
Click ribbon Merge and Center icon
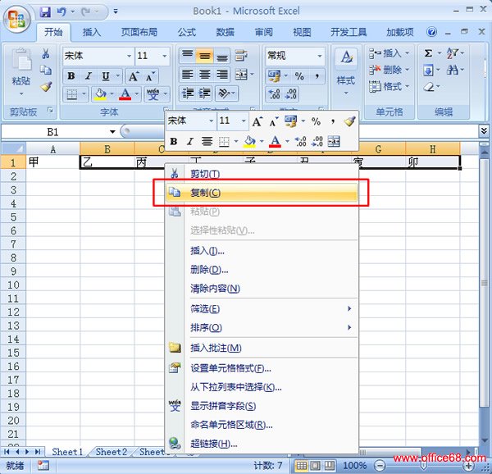click(241, 75)
